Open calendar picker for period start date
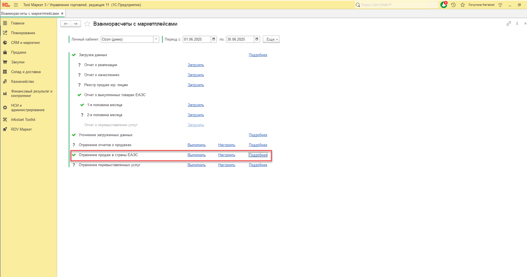 click(x=214, y=39)
